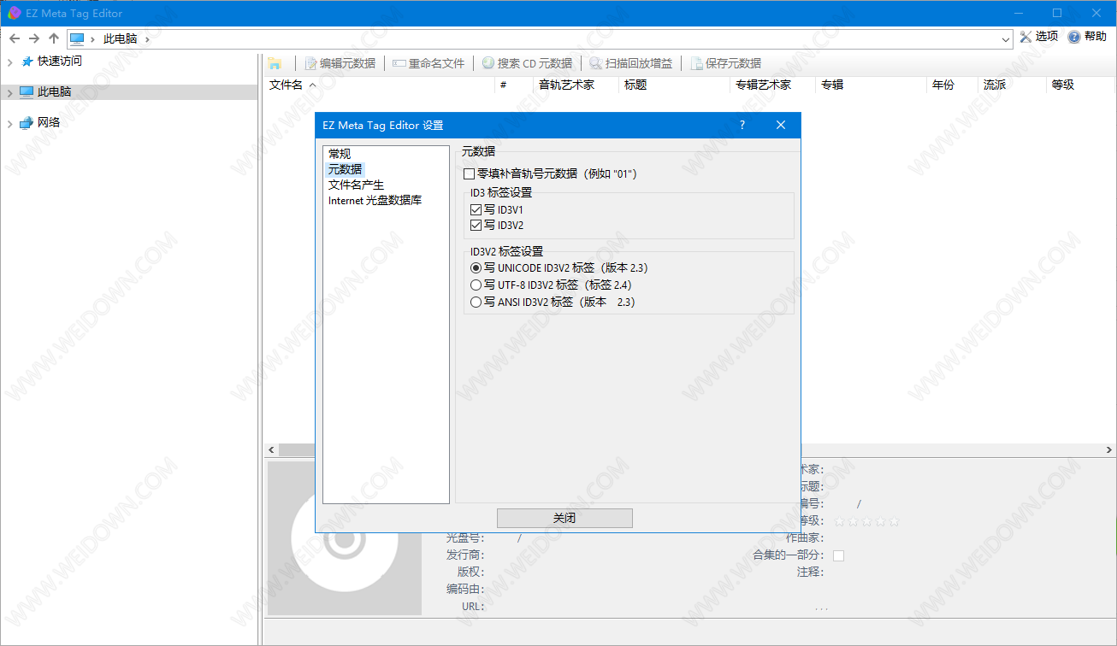Click the disc cover art placeholder

coord(345,538)
